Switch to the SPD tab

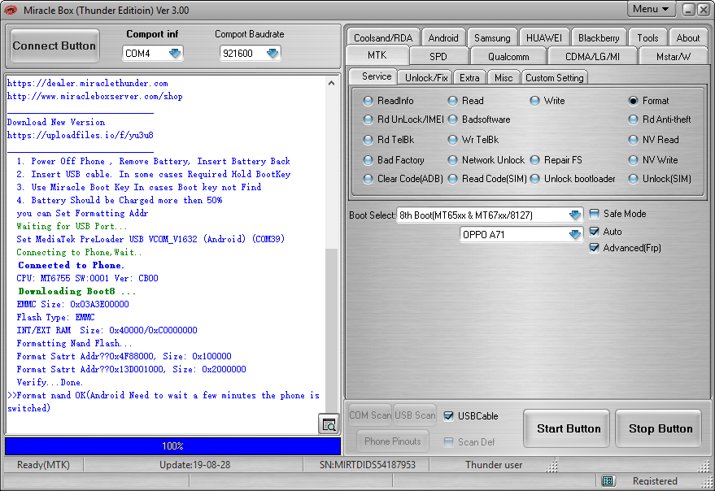(438, 57)
